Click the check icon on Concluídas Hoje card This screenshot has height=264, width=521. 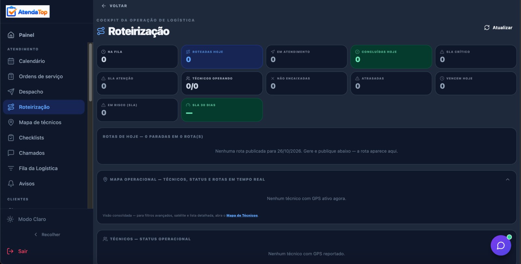tap(357, 52)
